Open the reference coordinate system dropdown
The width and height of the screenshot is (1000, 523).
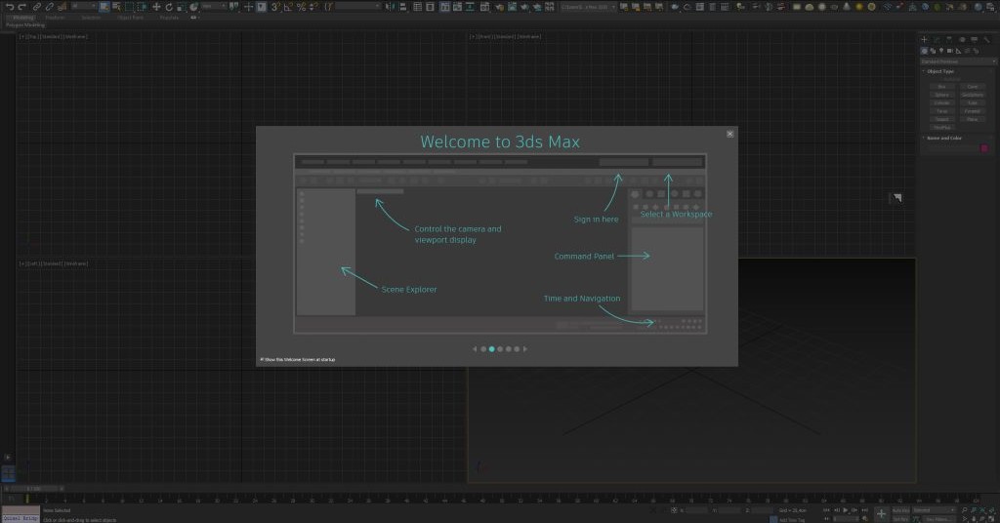pyautogui.click(x=215, y=7)
